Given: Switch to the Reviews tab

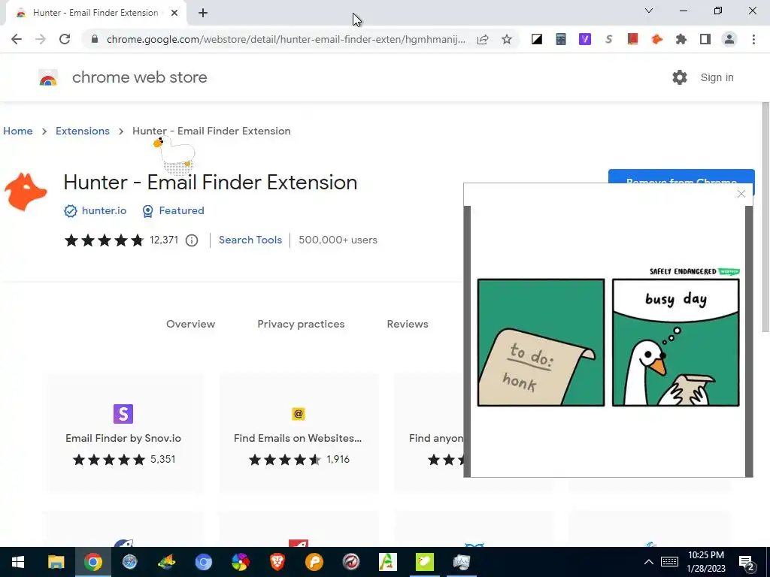Looking at the screenshot, I should coord(408,324).
